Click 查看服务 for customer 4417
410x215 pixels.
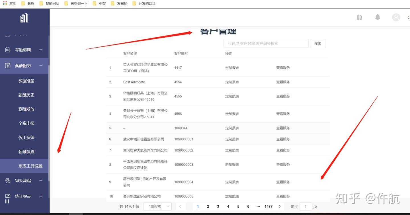pos(283,68)
